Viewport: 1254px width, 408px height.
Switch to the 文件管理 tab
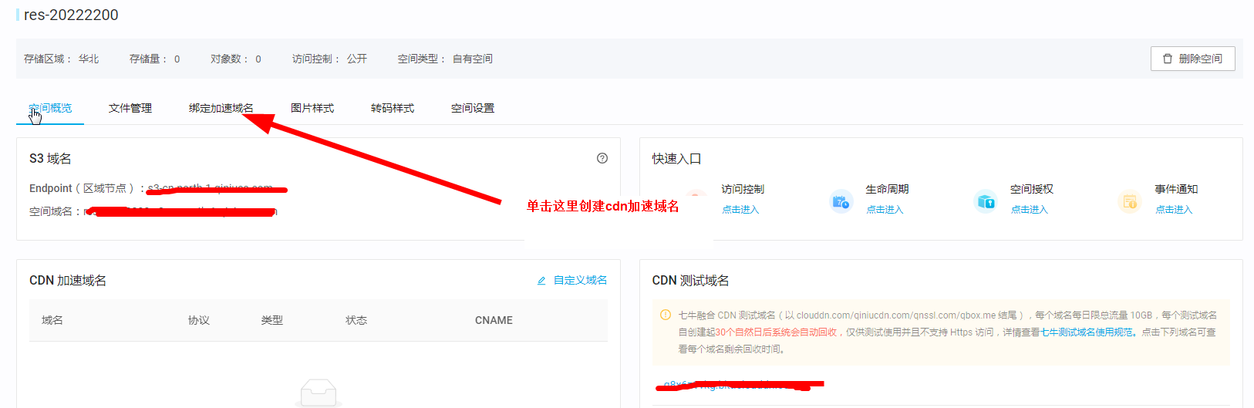click(130, 108)
